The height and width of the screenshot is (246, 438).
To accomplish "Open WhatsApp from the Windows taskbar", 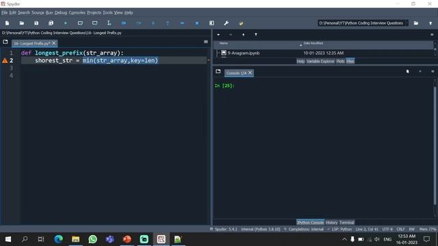I will pyautogui.click(x=93, y=239).
